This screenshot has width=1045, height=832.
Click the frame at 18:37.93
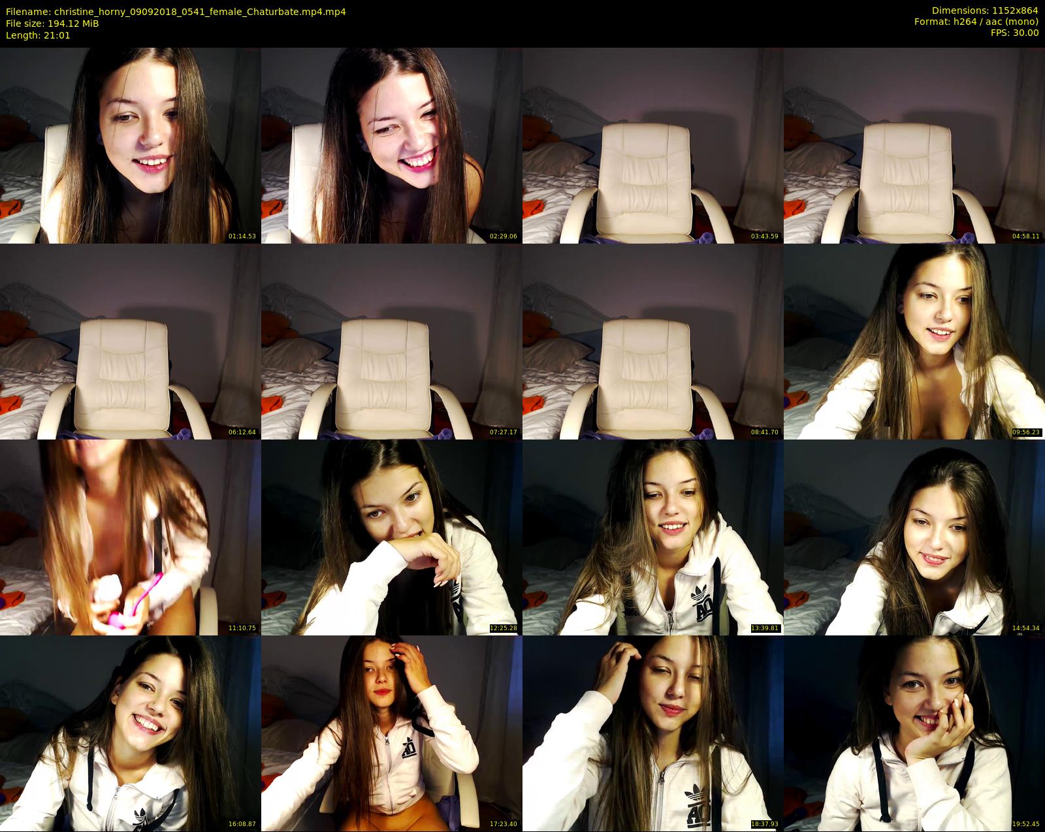(653, 733)
